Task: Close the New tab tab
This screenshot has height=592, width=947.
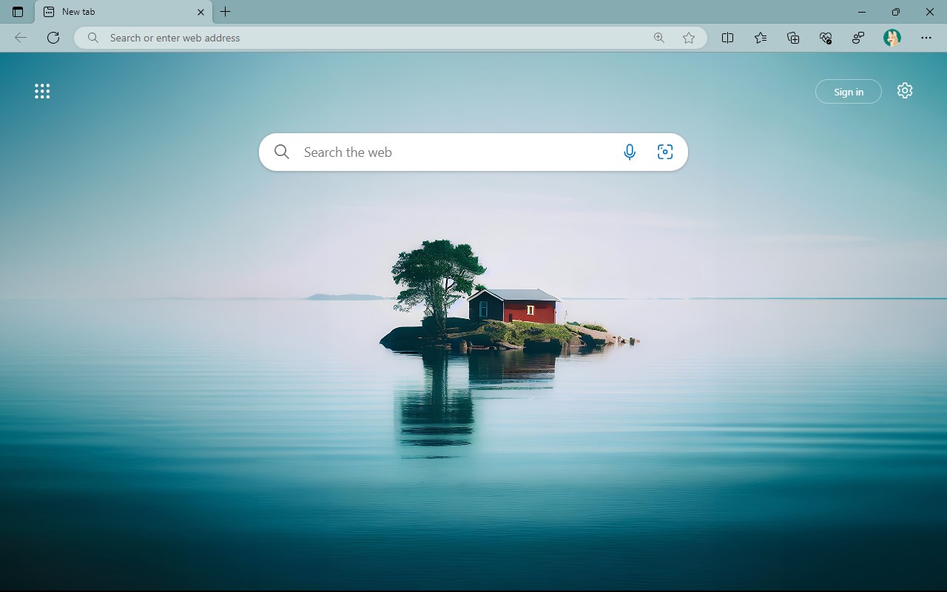Action: coord(200,12)
